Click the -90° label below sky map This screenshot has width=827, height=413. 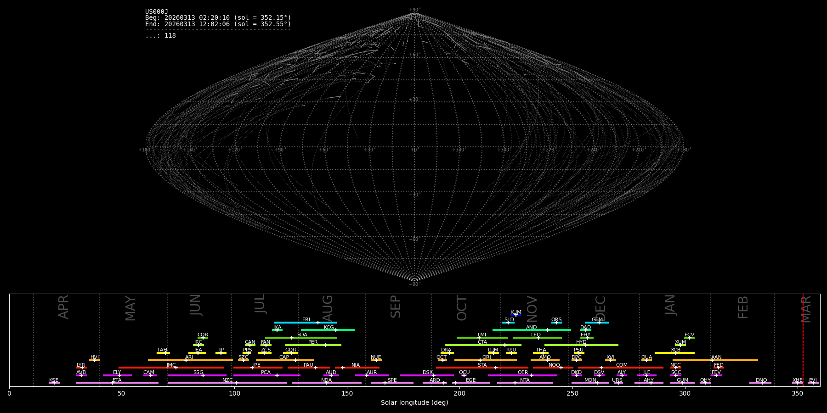click(414, 284)
